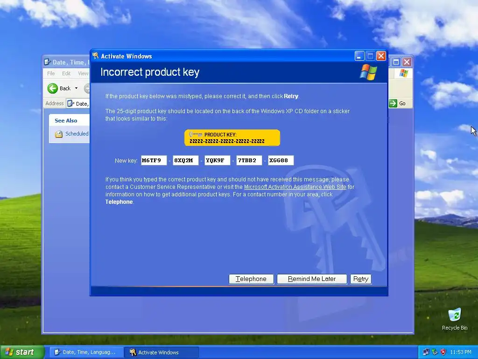Click the address bar page icon
478x359 pixels.
pos(71,103)
